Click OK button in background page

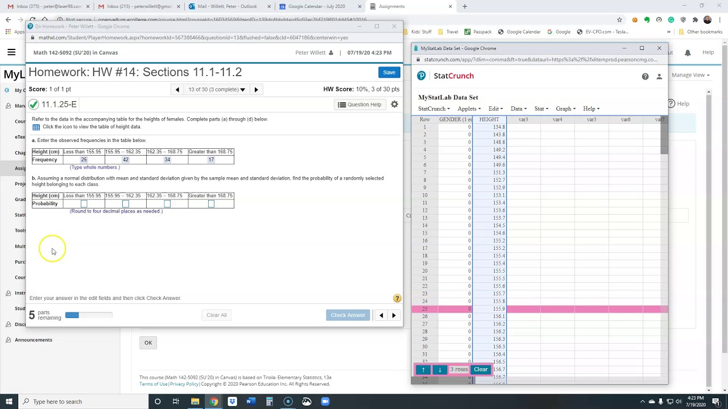[x=148, y=343]
